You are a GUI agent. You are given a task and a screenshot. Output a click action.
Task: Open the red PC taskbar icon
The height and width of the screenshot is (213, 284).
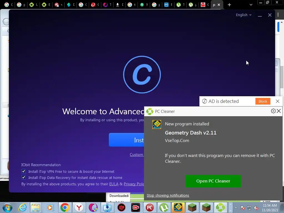coord(149,207)
